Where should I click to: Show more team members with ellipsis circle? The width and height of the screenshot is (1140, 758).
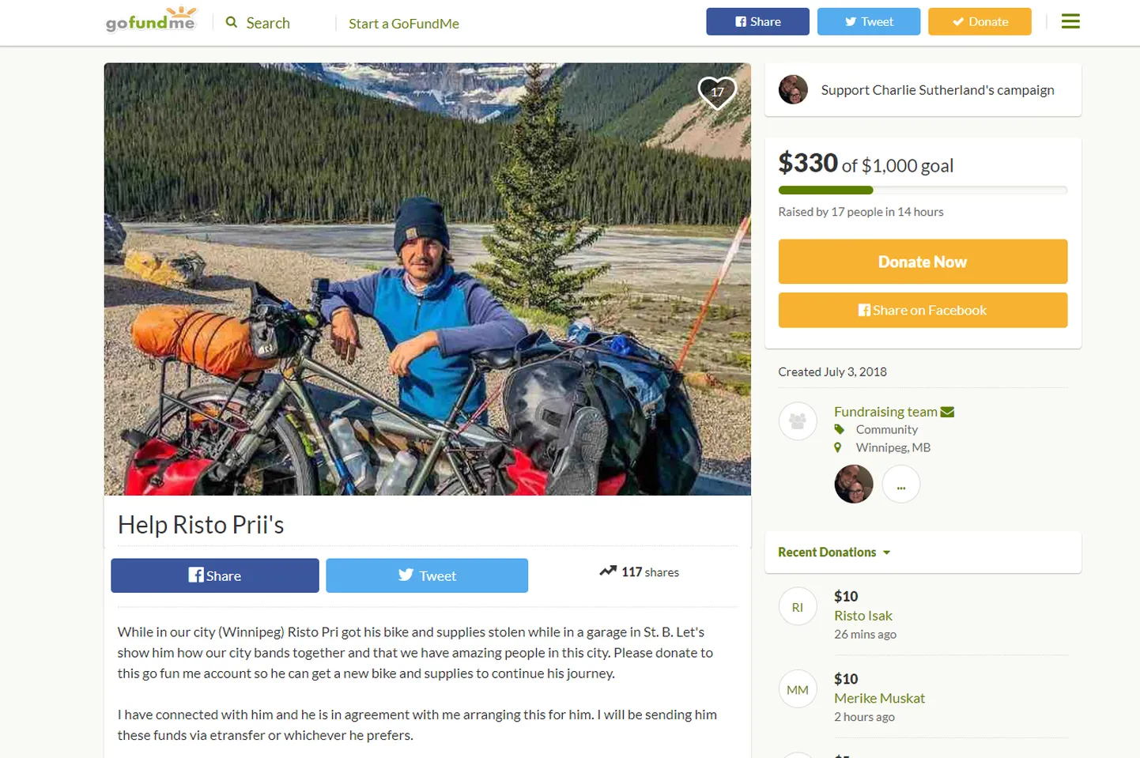coord(901,484)
